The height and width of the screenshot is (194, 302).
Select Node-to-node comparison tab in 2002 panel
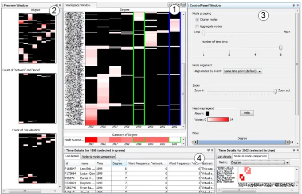[250, 156]
